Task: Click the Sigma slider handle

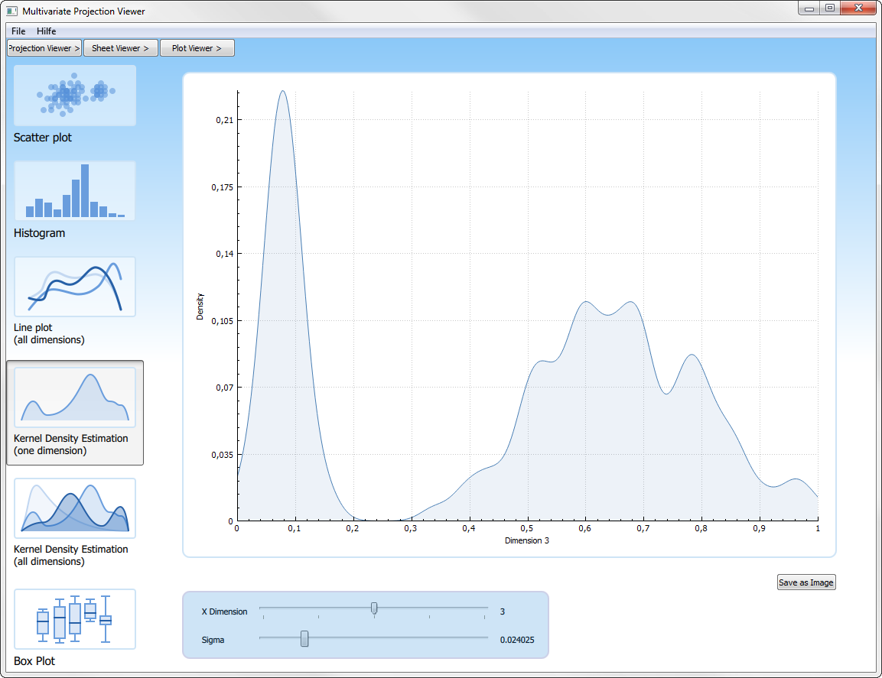Action: tap(304, 638)
